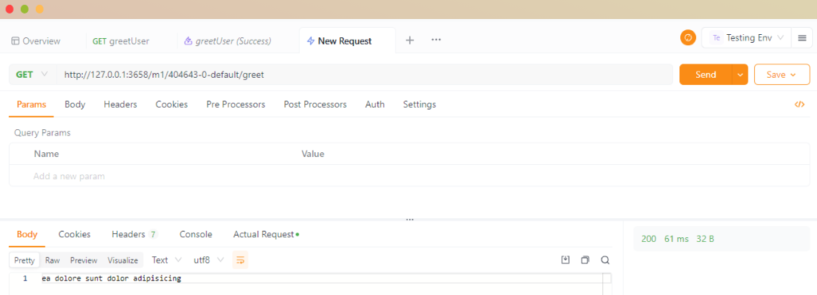
Task: Open Post Processors tab
Action: 316,105
